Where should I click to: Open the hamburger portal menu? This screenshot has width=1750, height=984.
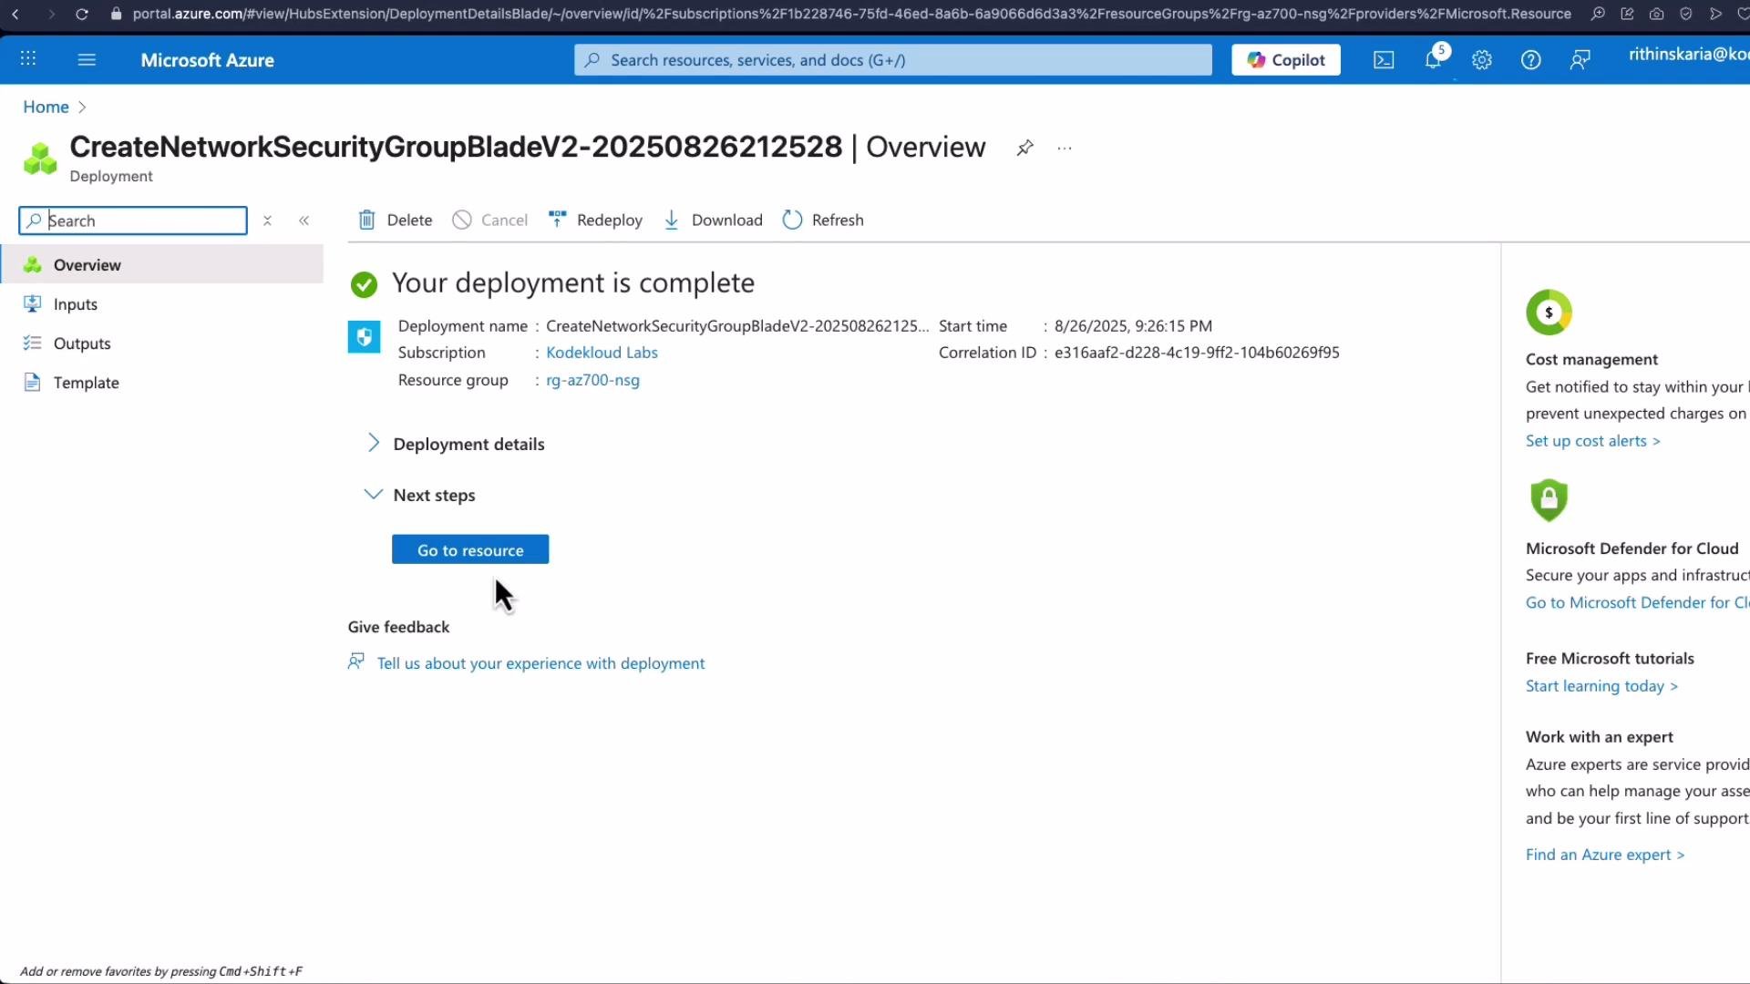coord(87,59)
